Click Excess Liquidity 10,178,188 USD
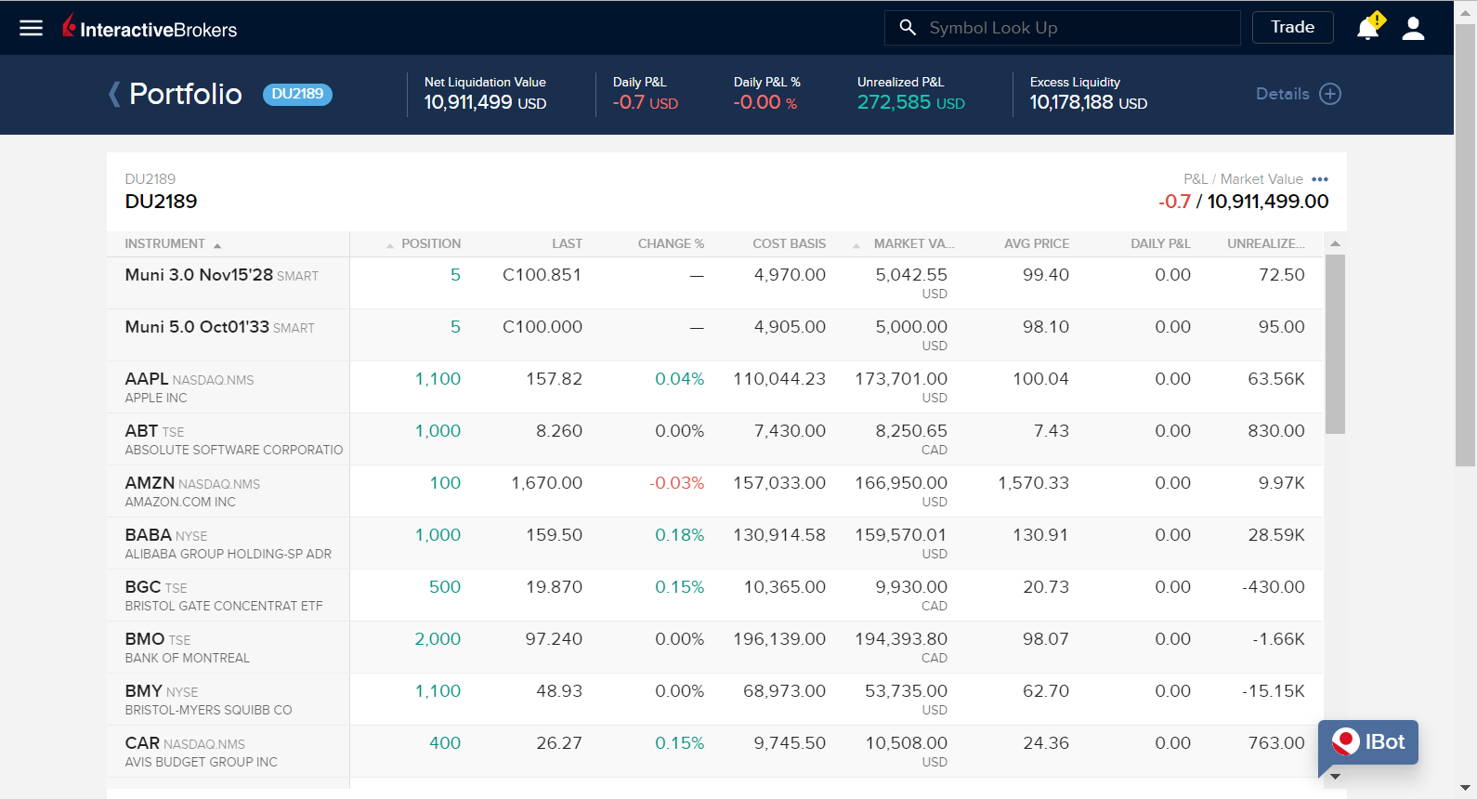This screenshot has height=799, width=1477. tap(1089, 103)
